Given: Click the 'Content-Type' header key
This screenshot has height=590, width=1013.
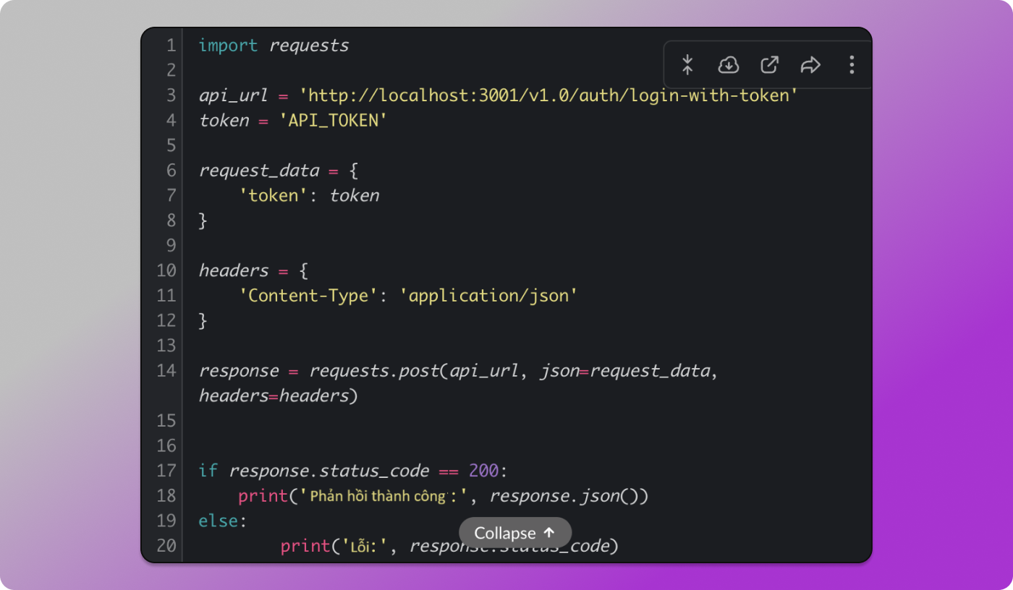Looking at the screenshot, I should click(308, 296).
